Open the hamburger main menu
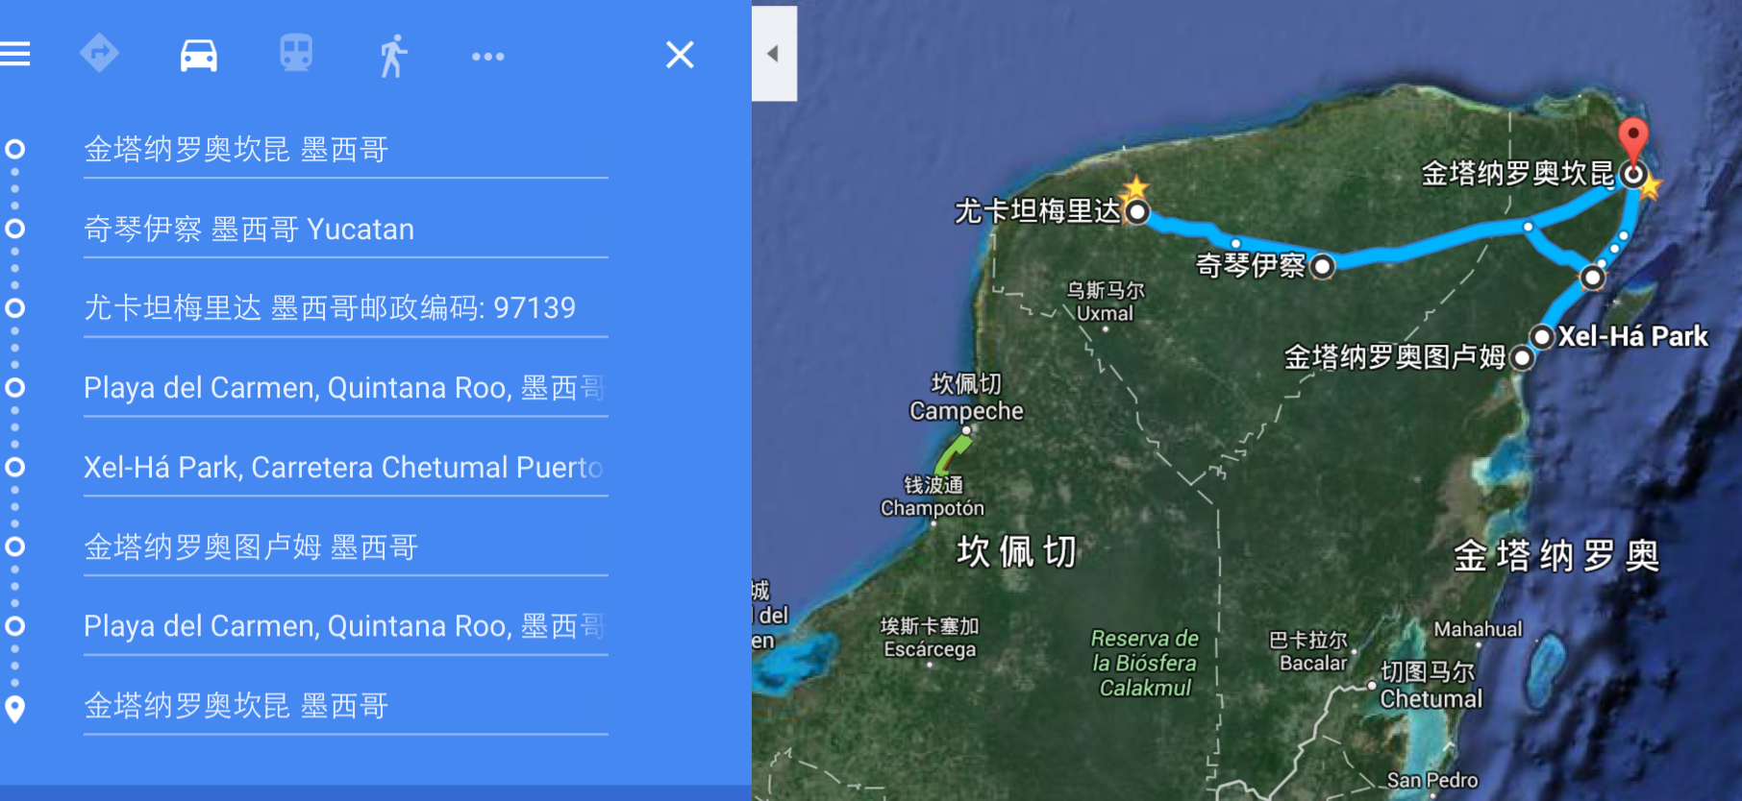This screenshot has height=801, width=1742. click(15, 54)
